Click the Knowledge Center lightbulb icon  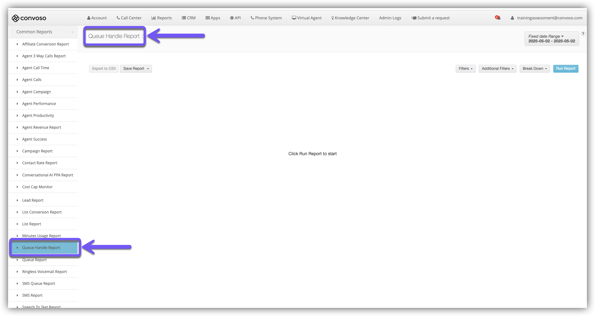pyautogui.click(x=332, y=18)
